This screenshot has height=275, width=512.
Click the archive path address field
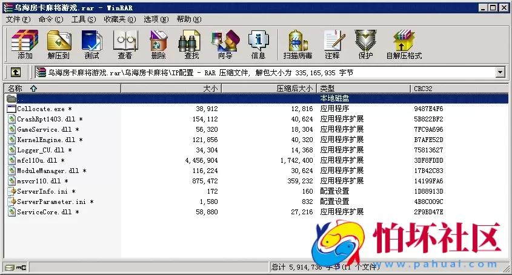pos(265,72)
